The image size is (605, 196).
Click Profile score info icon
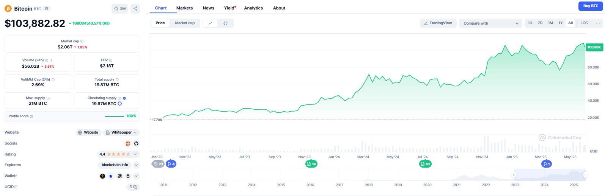[31, 116]
